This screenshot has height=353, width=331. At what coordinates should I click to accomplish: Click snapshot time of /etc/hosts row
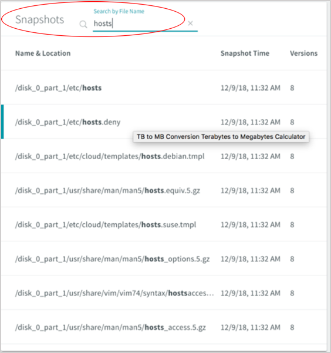click(250, 88)
